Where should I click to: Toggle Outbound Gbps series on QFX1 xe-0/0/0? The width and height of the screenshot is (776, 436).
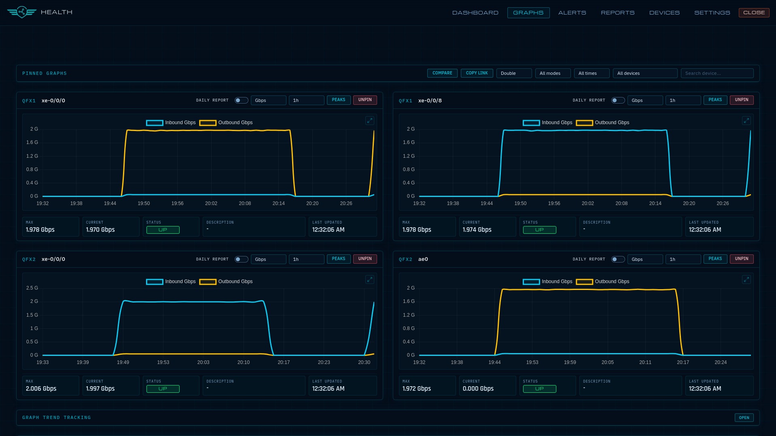226,123
